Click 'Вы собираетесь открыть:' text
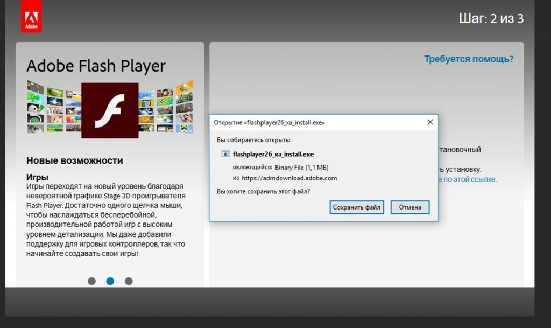 tap(253, 140)
